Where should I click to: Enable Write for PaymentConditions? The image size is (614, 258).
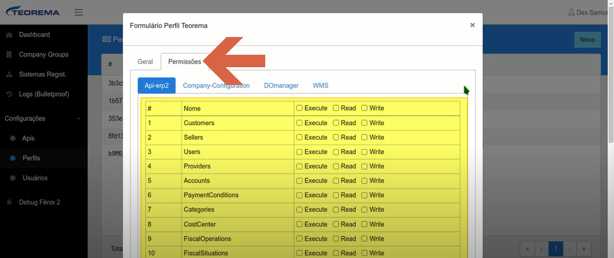click(x=364, y=195)
